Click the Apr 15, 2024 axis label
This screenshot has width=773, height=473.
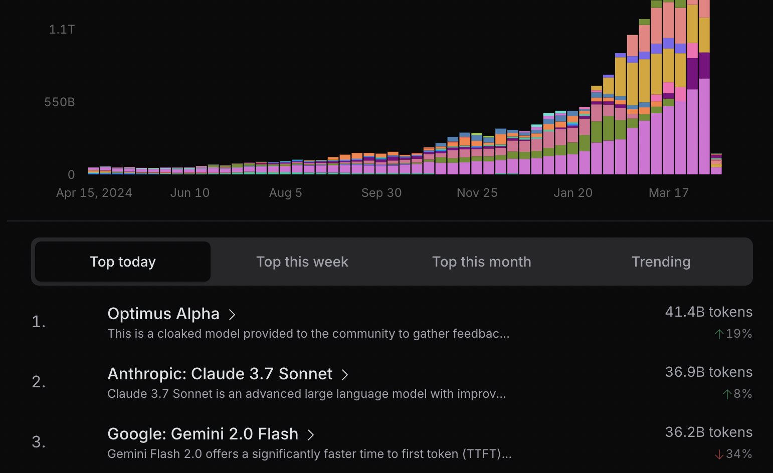pos(94,193)
